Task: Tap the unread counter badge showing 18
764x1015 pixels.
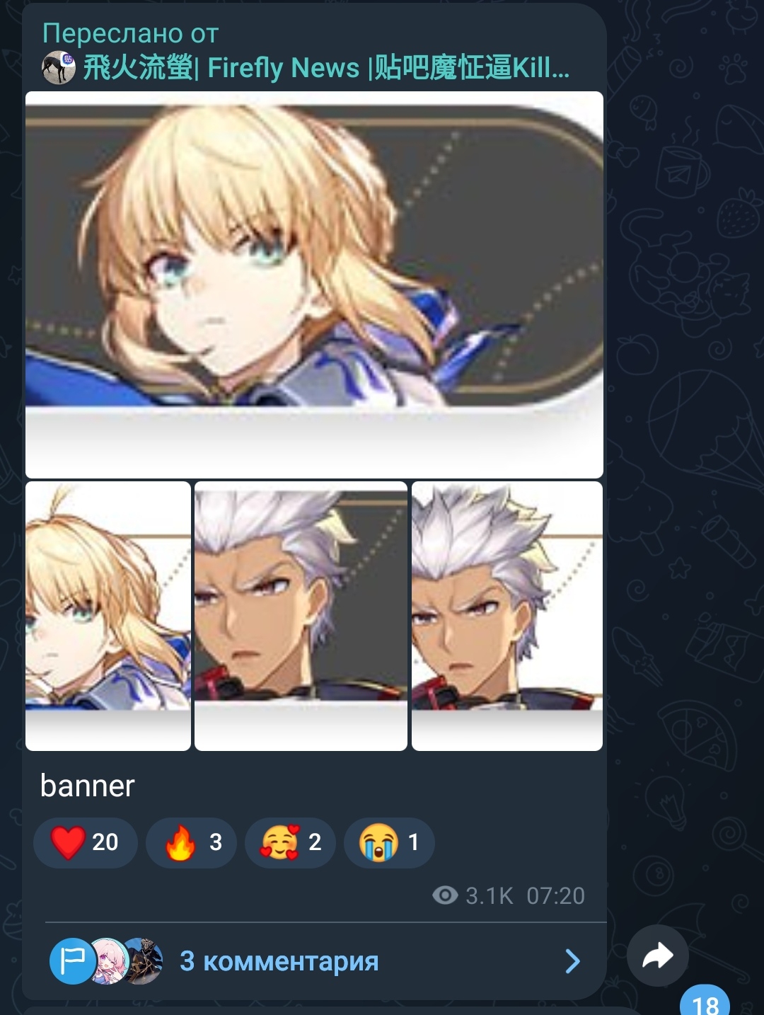Action: [x=705, y=1003]
